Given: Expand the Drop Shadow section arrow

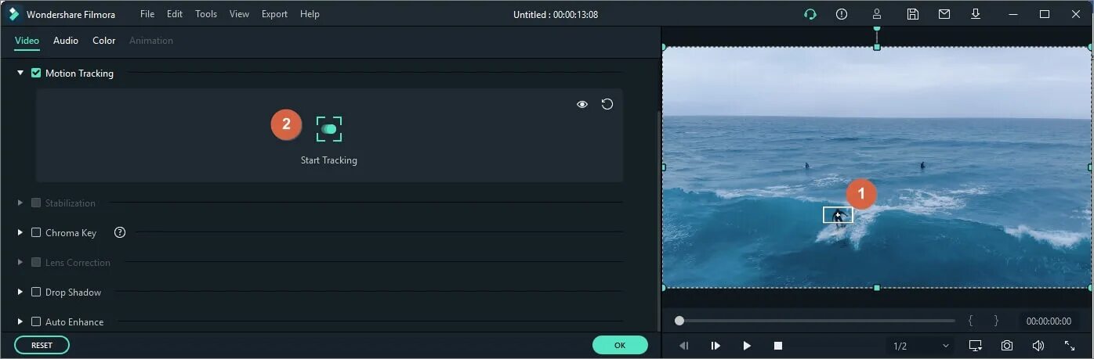Looking at the screenshot, I should pos(20,292).
